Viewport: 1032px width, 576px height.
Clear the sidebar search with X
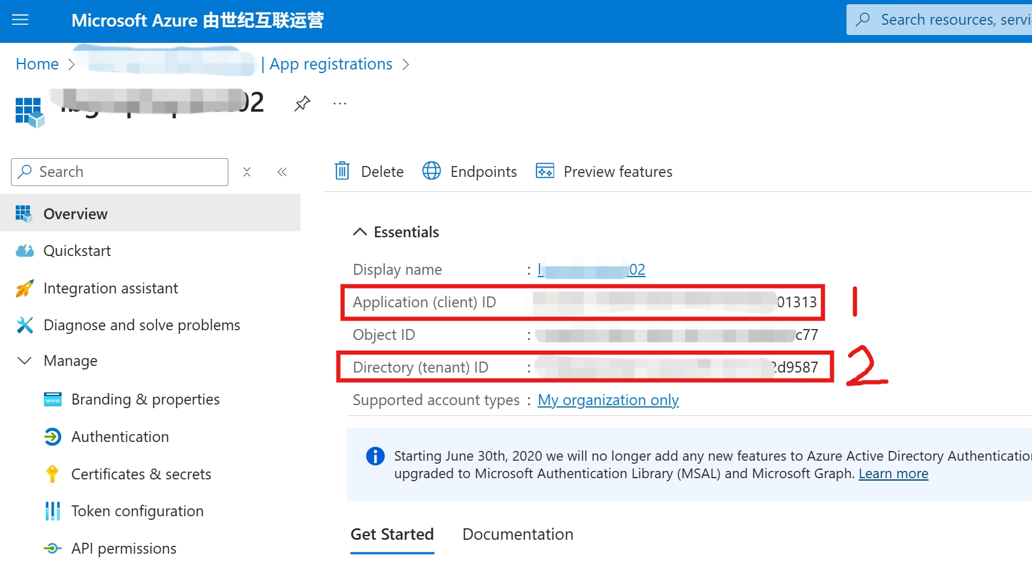coord(247,172)
